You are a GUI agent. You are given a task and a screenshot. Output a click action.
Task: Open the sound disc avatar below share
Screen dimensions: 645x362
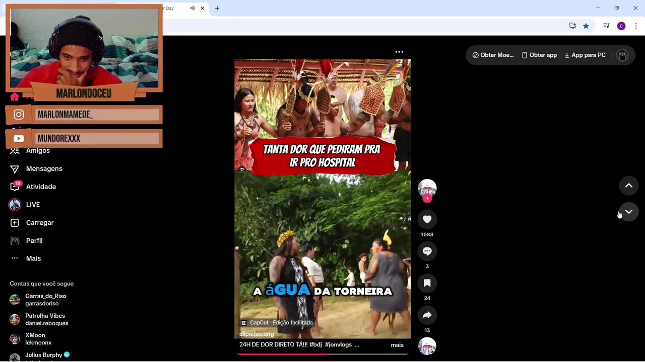pos(427,346)
